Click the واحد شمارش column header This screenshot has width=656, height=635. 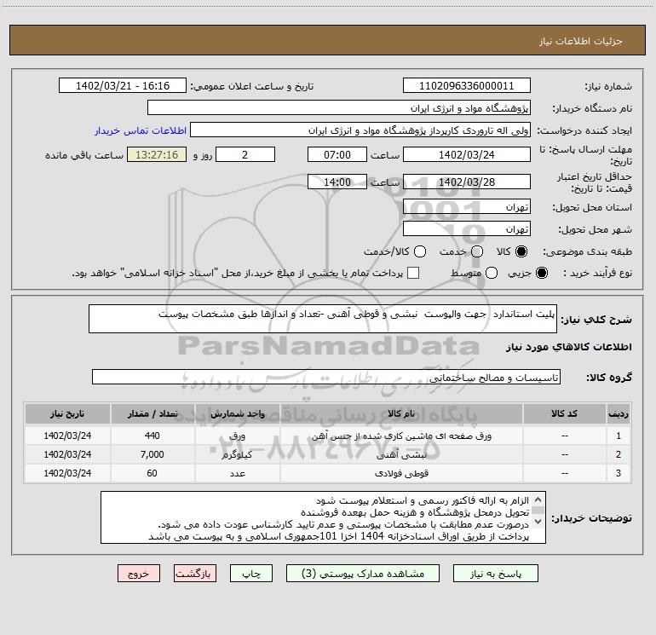(237, 413)
